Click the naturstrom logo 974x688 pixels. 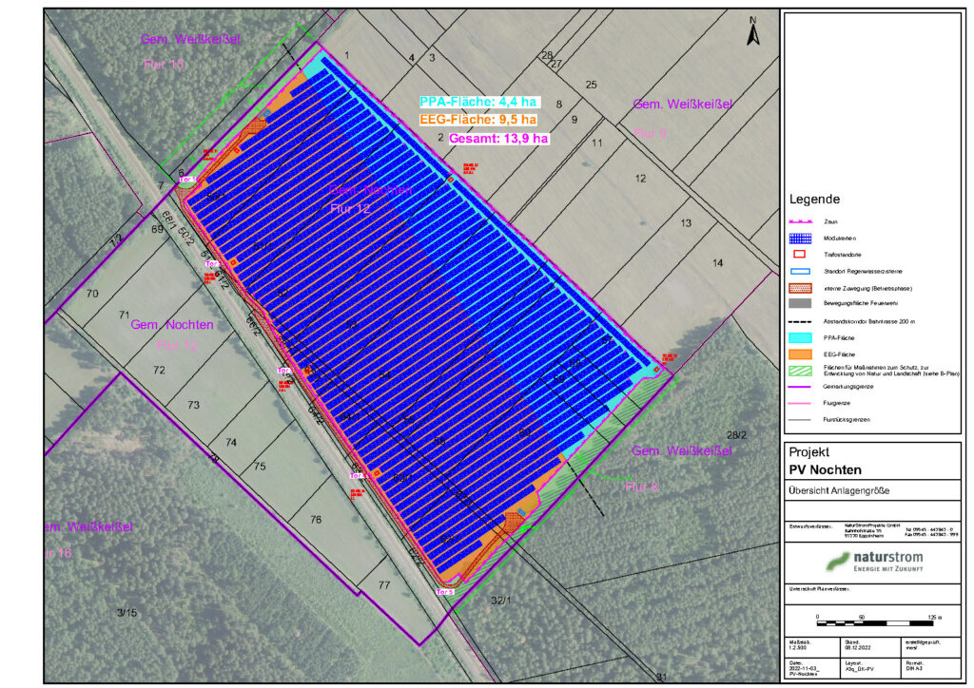(x=874, y=562)
